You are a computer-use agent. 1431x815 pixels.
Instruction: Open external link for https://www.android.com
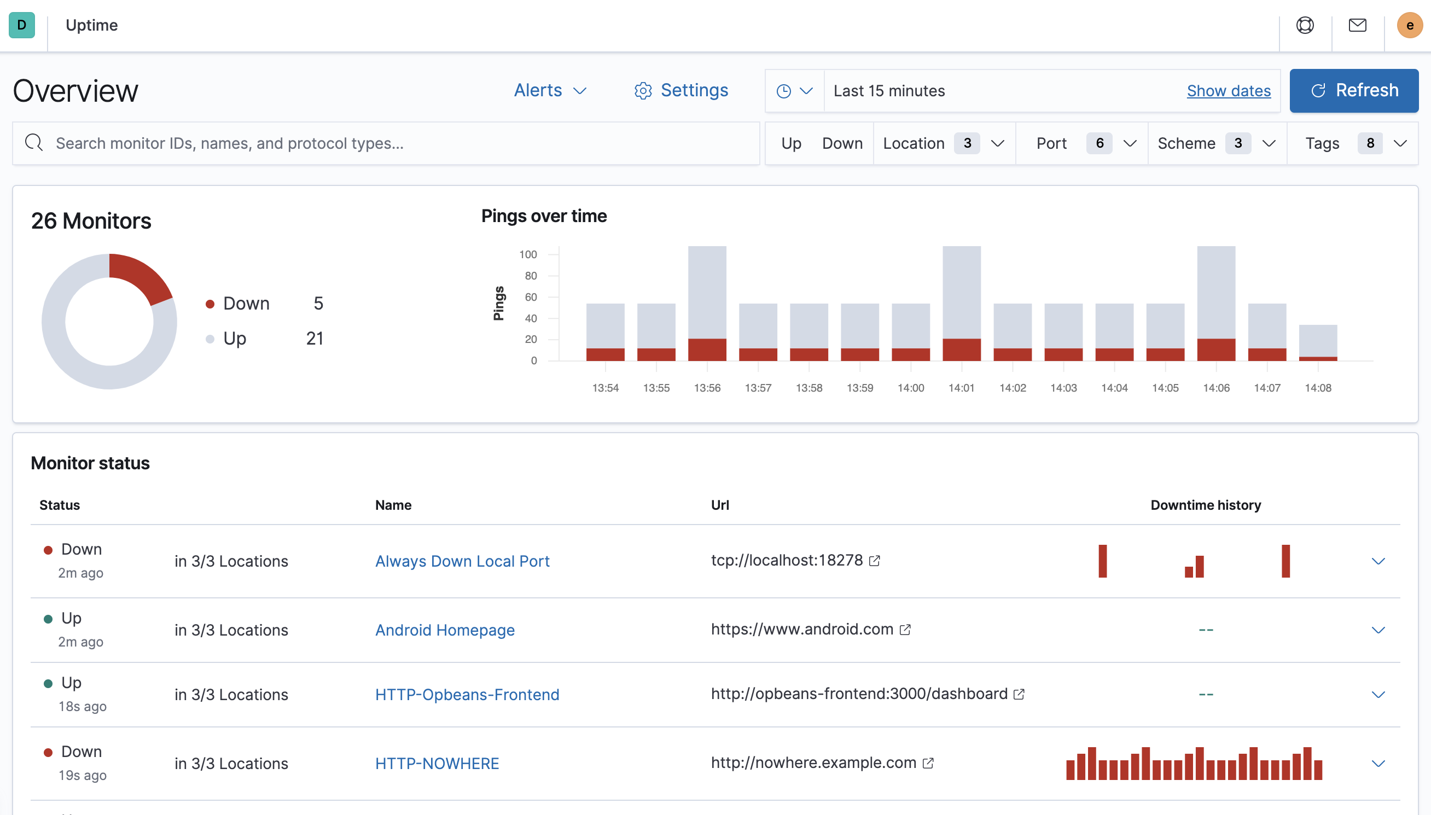905,628
